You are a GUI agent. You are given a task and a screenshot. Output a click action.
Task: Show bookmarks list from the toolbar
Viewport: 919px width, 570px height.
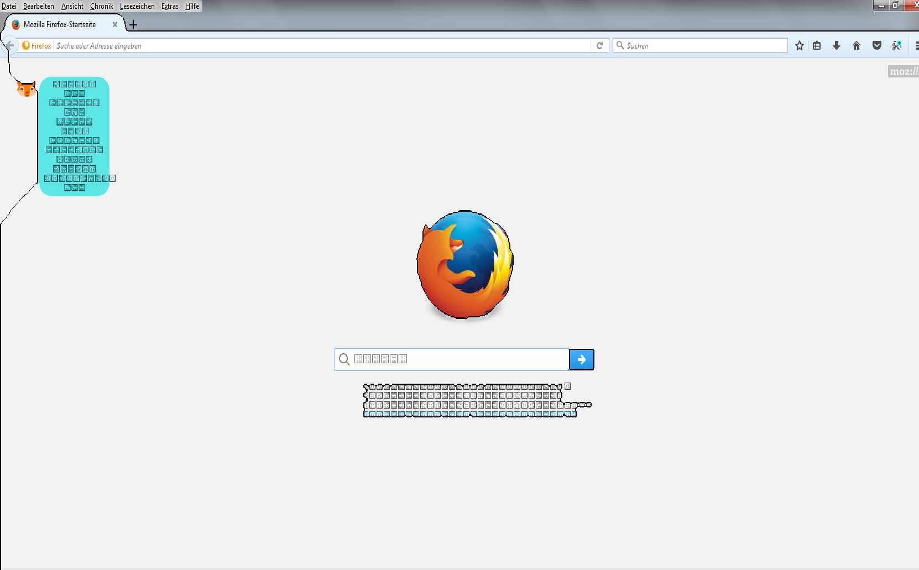click(817, 45)
